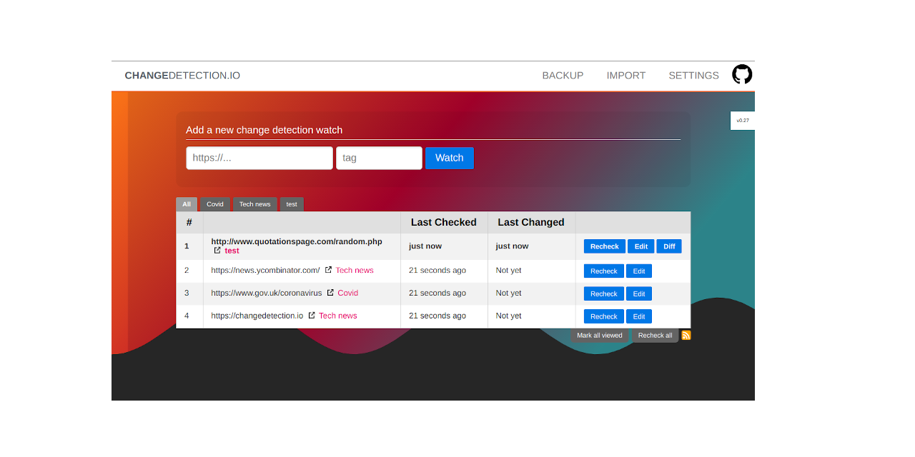The height and width of the screenshot is (457, 915).
Task: Sort by Last Checked column header
Action: click(444, 222)
